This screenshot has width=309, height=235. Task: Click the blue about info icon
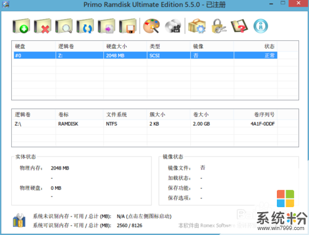261,26
